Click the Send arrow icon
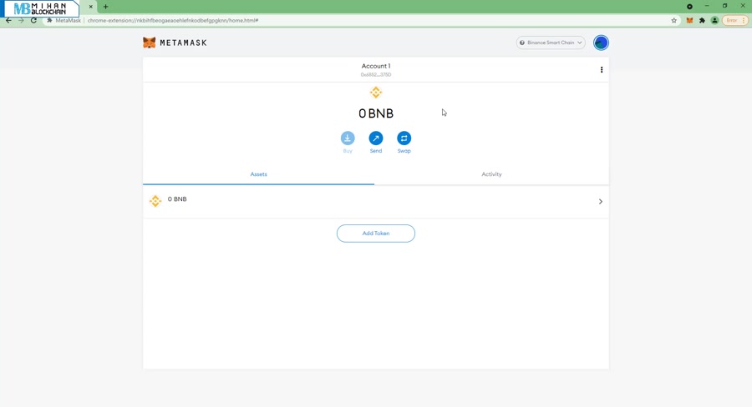752x407 pixels. pyautogui.click(x=376, y=138)
